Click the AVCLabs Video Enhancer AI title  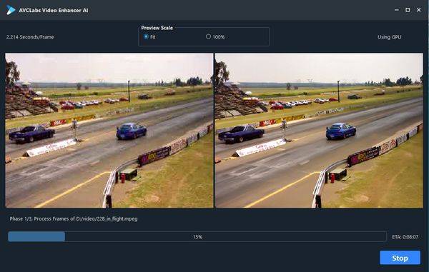pyautogui.click(x=54, y=11)
